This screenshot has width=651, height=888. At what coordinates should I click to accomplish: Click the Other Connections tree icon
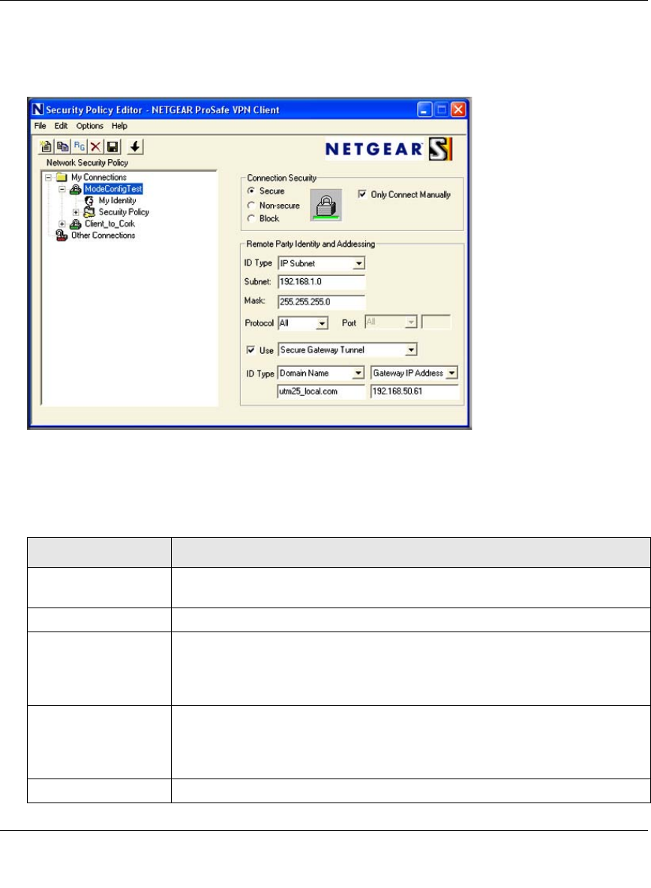[x=61, y=235]
